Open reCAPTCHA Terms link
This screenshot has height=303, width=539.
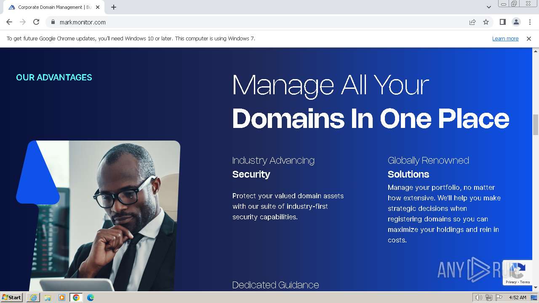tap(525, 282)
